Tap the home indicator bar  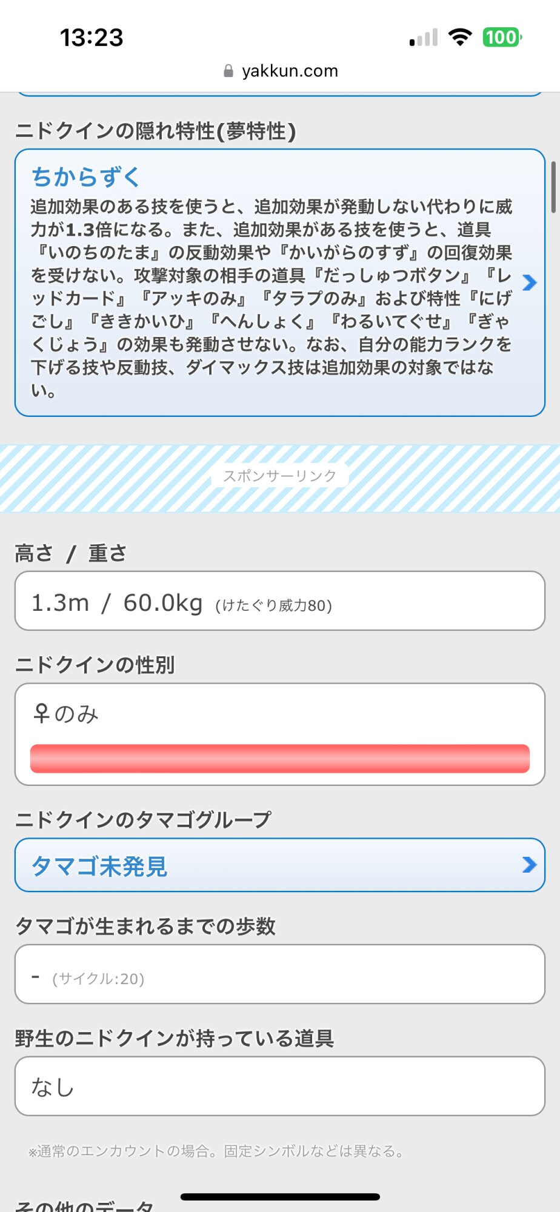click(280, 1197)
